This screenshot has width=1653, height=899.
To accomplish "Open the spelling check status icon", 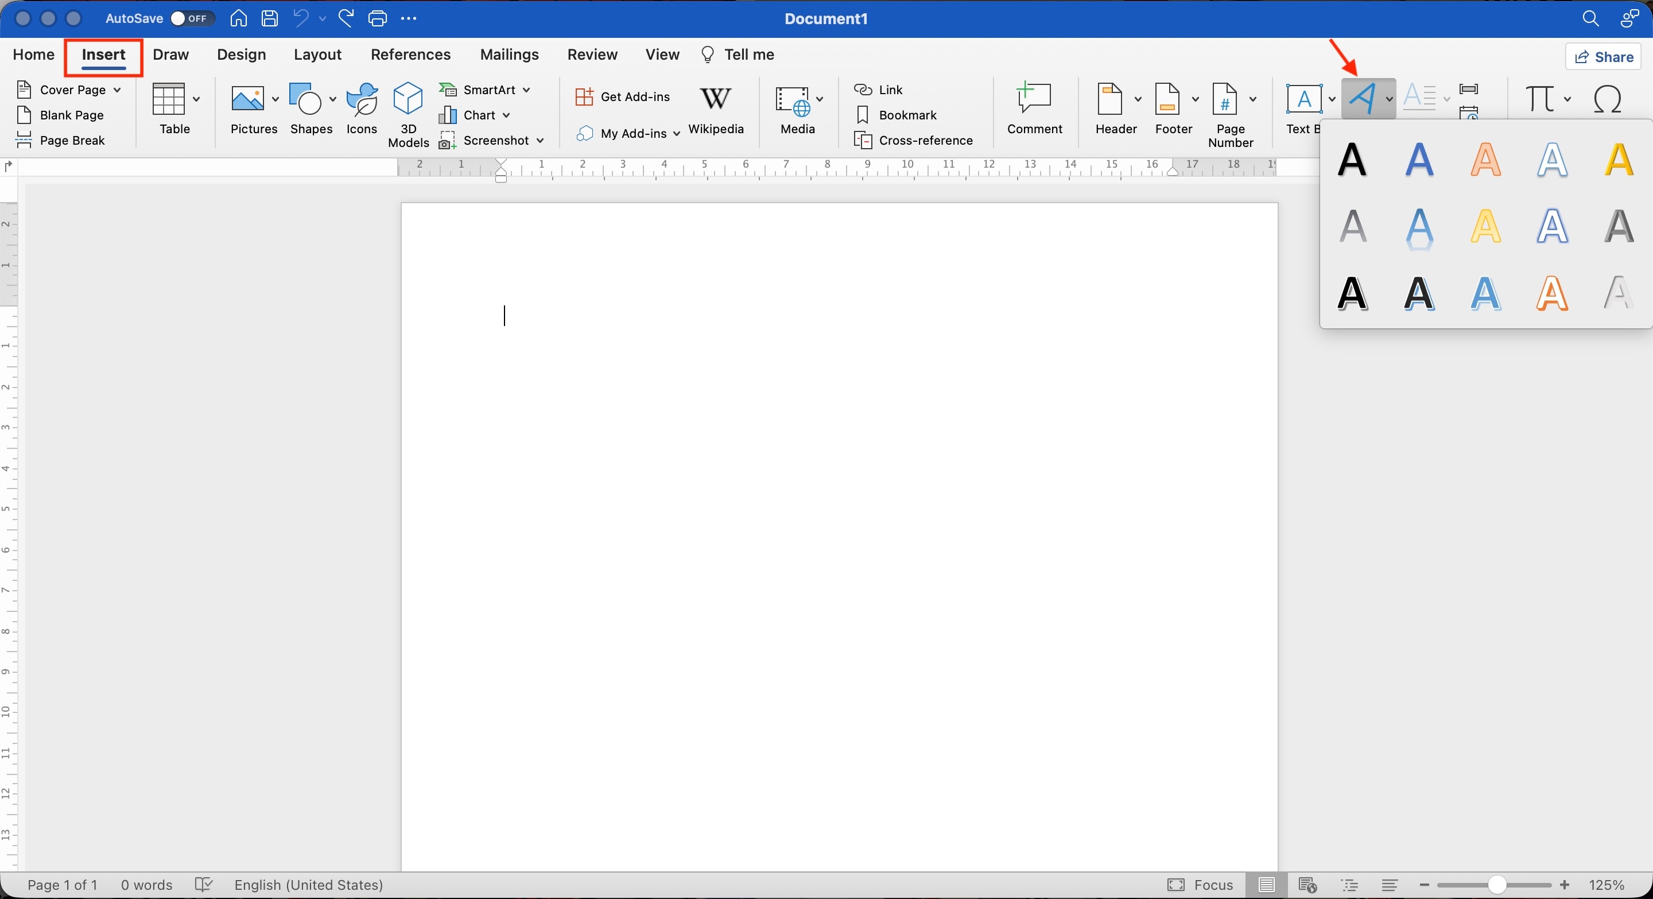I will (x=203, y=885).
